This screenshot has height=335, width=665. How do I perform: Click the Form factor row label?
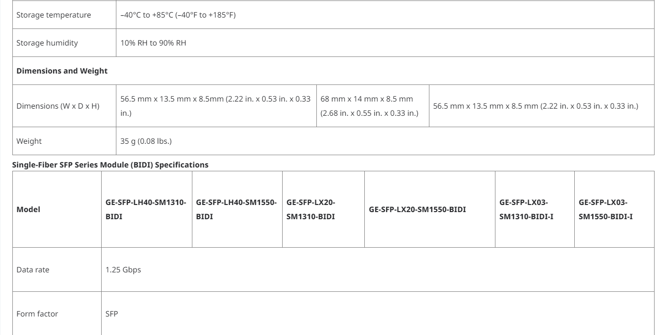pyautogui.click(x=37, y=314)
